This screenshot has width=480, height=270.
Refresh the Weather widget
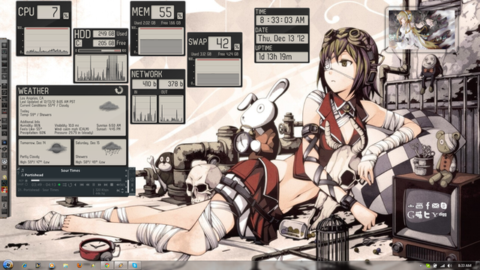[x=118, y=90]
